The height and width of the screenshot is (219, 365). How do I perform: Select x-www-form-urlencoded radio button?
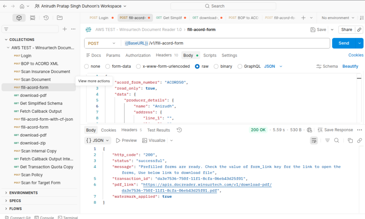[139, 66]
